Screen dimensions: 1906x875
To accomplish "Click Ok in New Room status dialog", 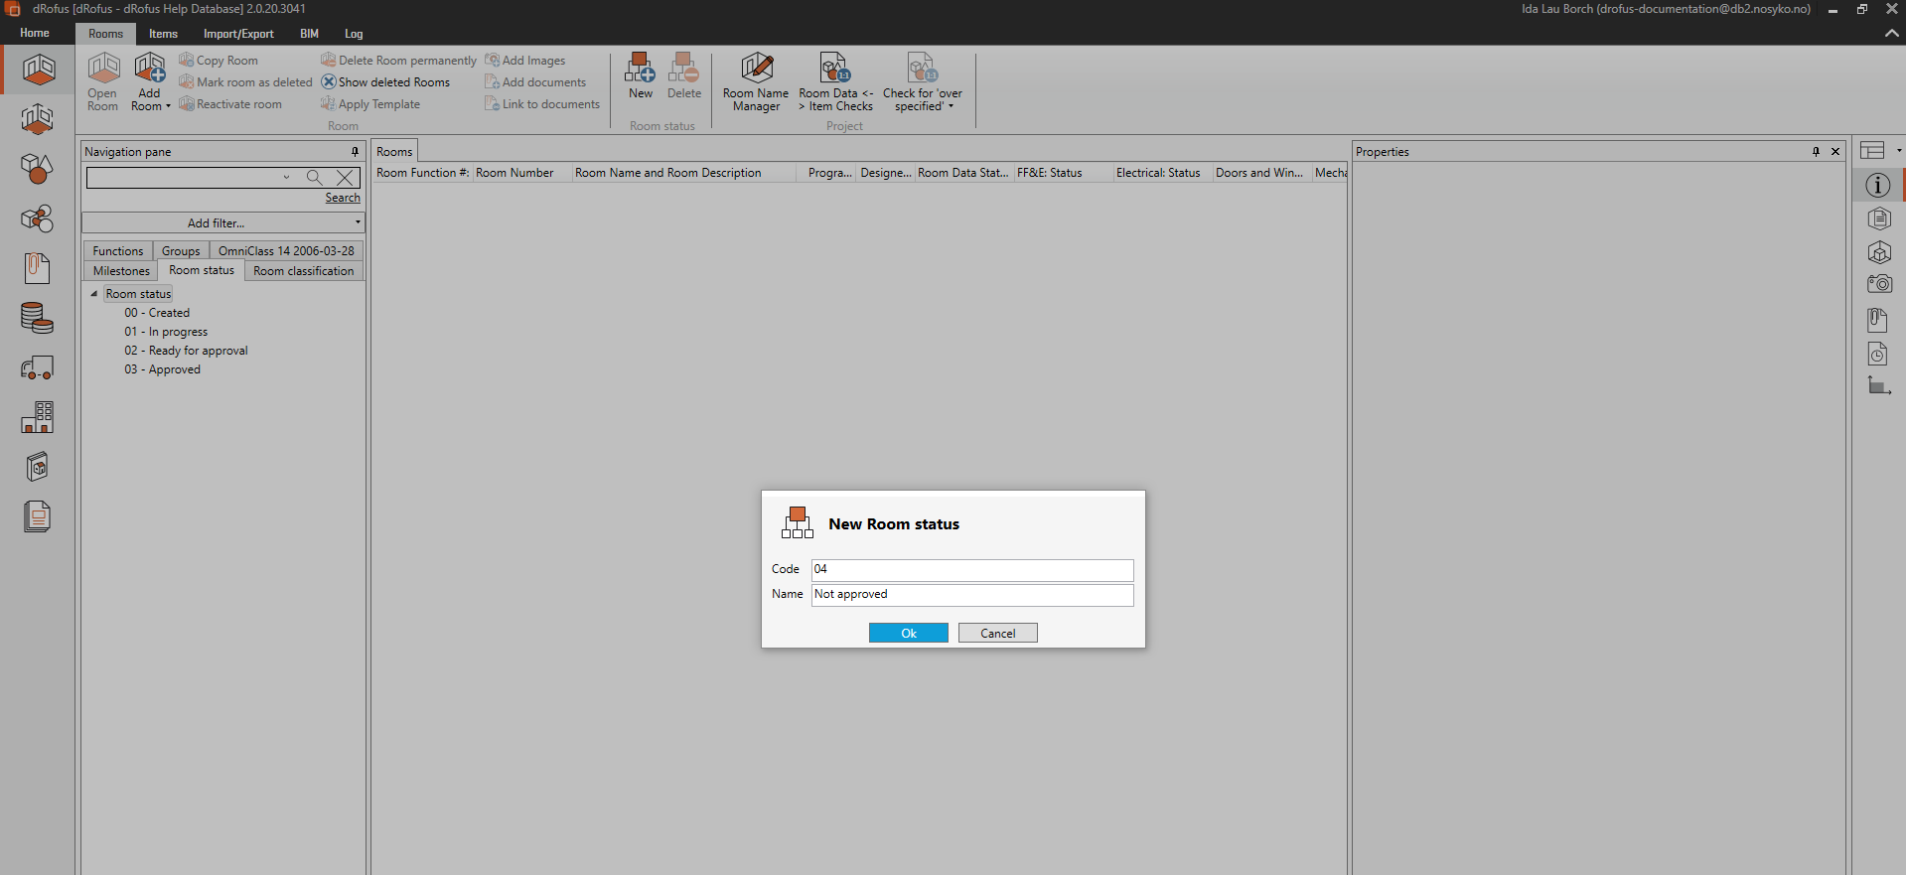I will [x=909, y=634].
